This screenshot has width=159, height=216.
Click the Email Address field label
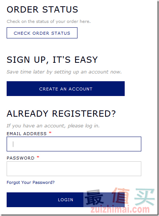pos(27,134)
